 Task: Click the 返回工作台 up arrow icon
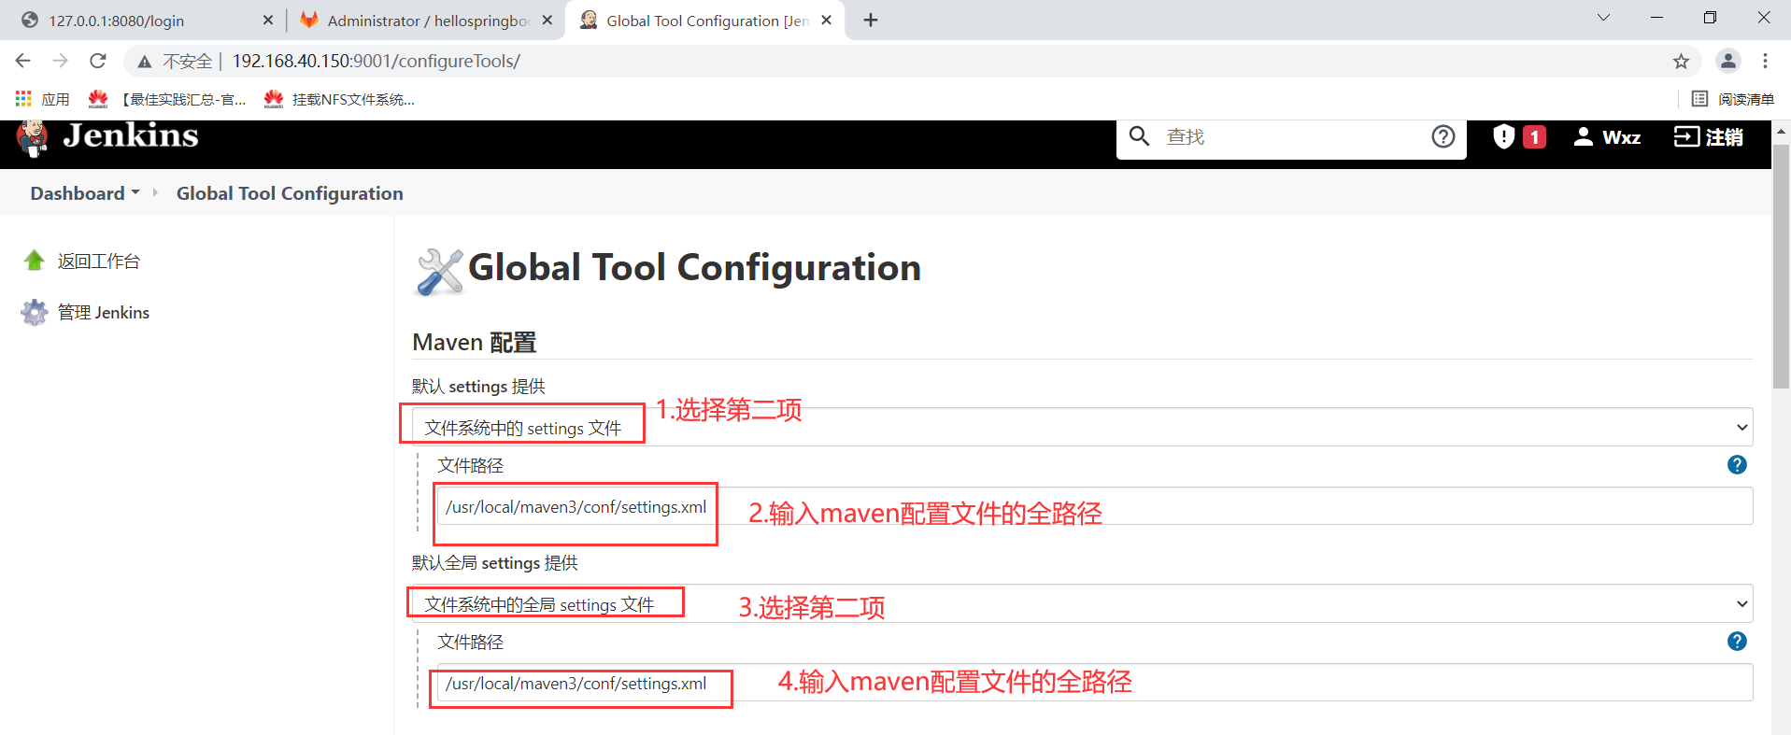(x=35, y=261)
